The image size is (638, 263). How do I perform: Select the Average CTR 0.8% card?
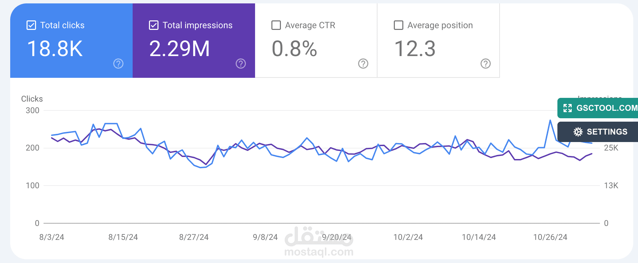click(316, 41)
